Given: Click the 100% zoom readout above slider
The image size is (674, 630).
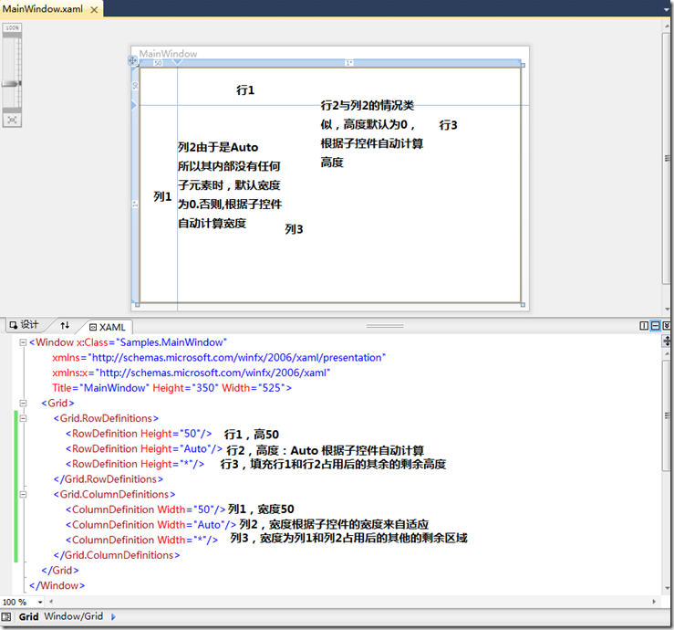Looking at the screenshot, I should (12, 28).
